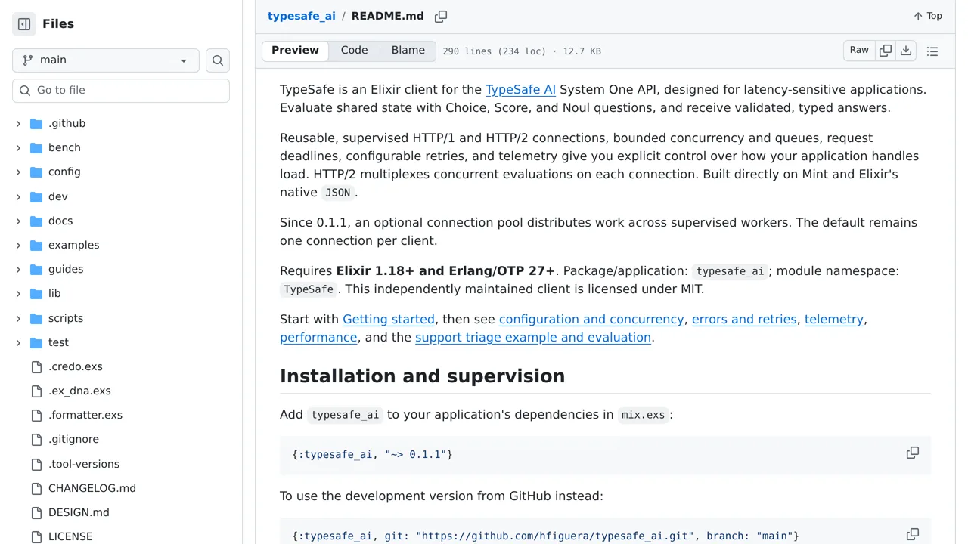Image resolution: width=968 pixels, height=544 pixels.
Task: Select the Installation and supervision heading
Action: coord(422,376)
